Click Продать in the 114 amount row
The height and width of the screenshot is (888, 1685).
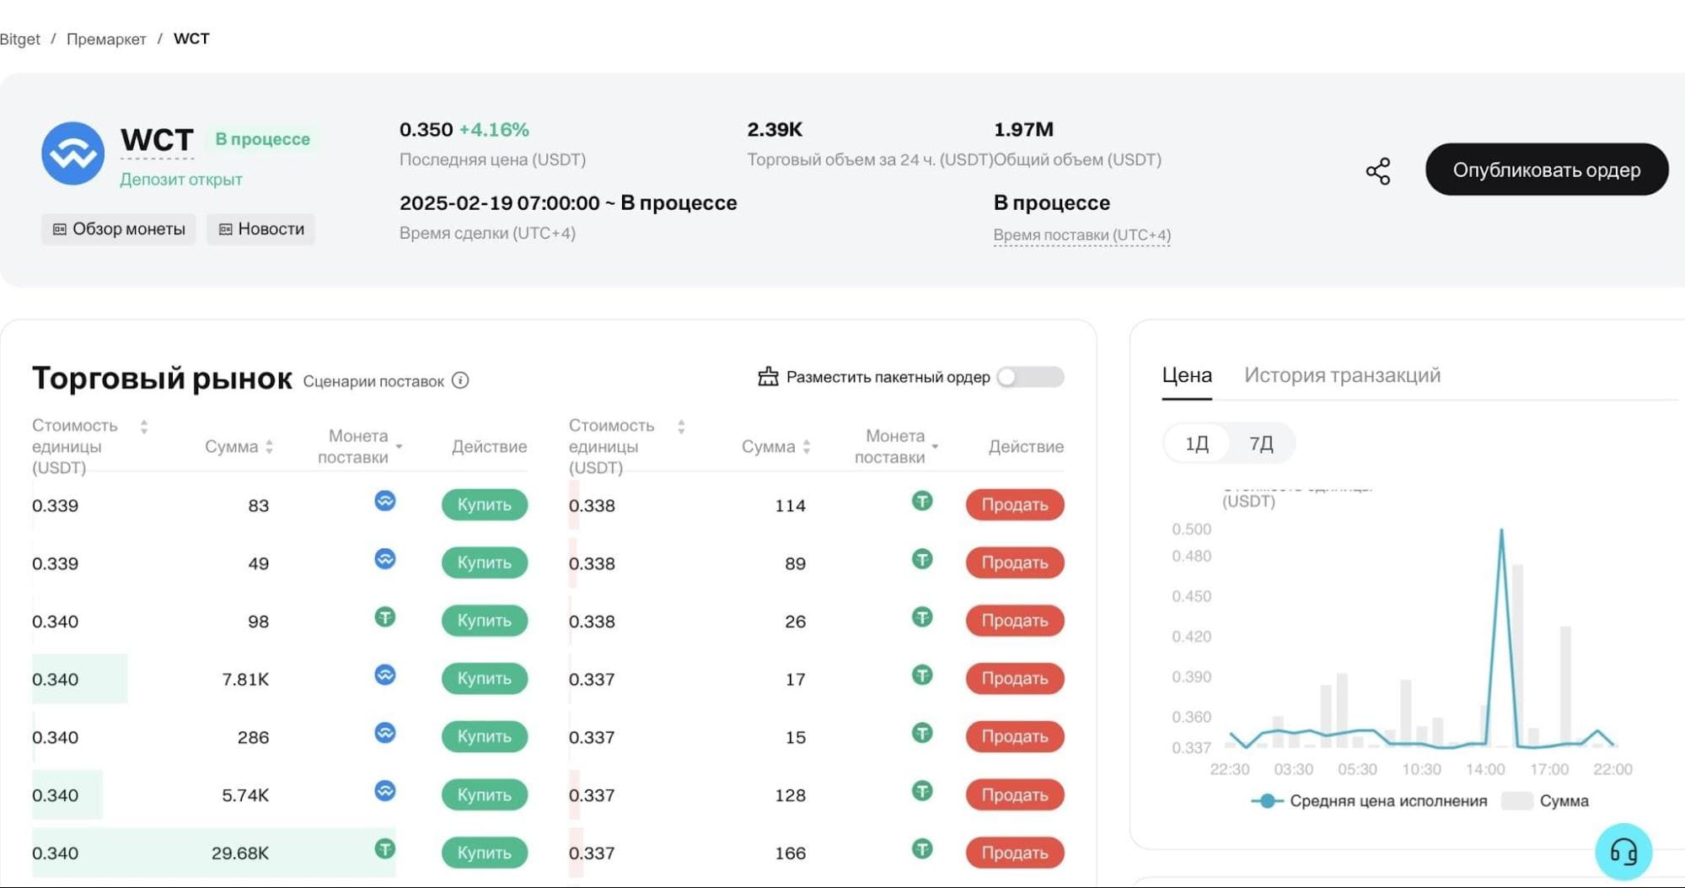pos(1015,504)
